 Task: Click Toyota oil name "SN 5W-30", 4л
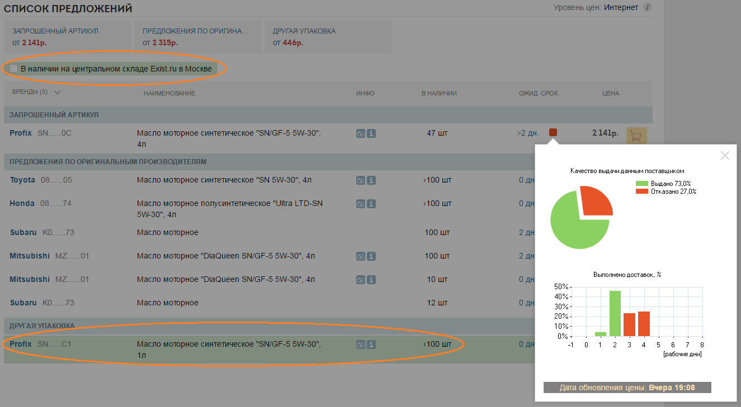coord(224,180)
